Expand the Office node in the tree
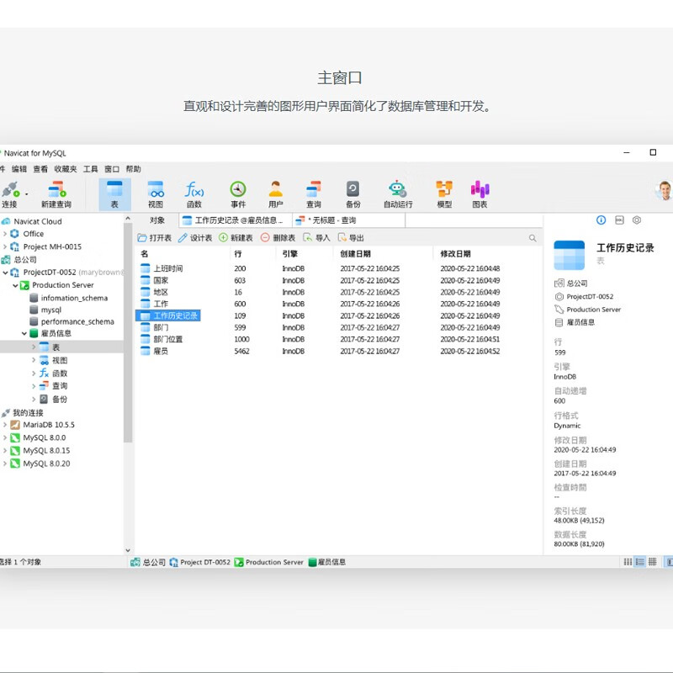Viewport: 673px width, 673px height. (x=5, y=234)
